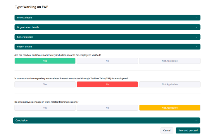The width and height of the screenshot is (219, 137).
Task: Mark Toolbox Talks question Not Applicable
Action: 170,84
